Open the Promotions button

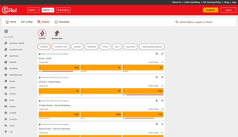click(x=63, y=10)
